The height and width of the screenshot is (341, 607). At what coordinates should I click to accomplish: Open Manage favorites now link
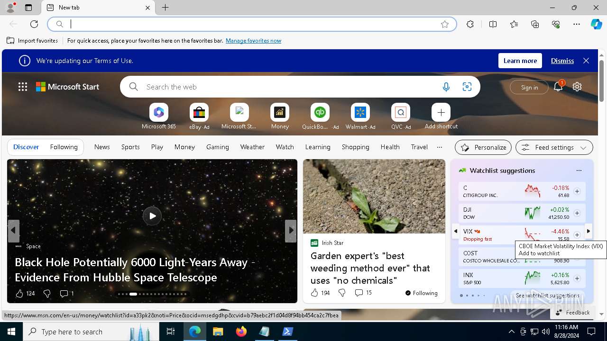point(253,41)
